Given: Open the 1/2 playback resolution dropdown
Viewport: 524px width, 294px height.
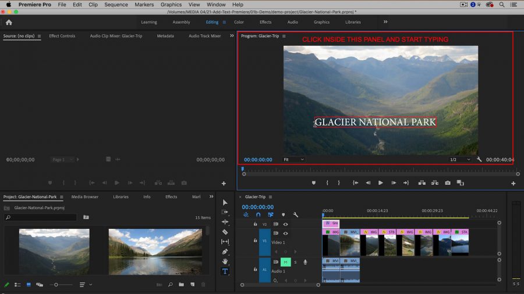Looking at the screenshot, I should pyautogui.click(x=460, y=160).
